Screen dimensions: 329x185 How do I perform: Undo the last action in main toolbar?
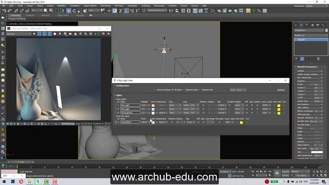click(x=4, y=11)
